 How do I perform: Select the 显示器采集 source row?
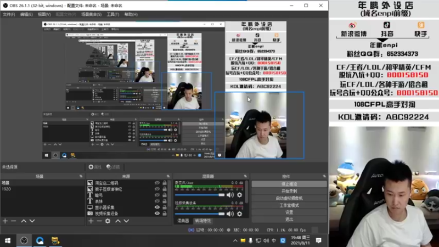[127, 207]
